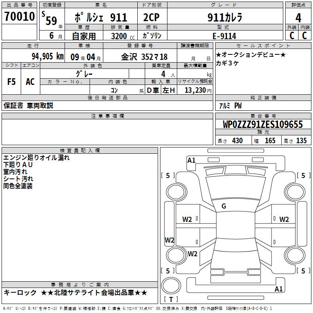Select the 同色全塗装 note
The image size is (313, 313).
tap(18, 186)
